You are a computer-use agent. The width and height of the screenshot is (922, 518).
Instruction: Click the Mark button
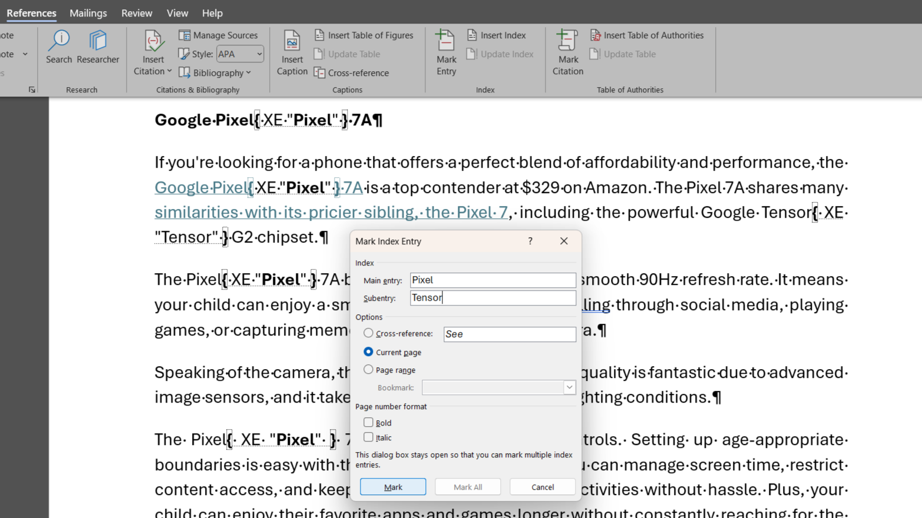pos(393,487)
